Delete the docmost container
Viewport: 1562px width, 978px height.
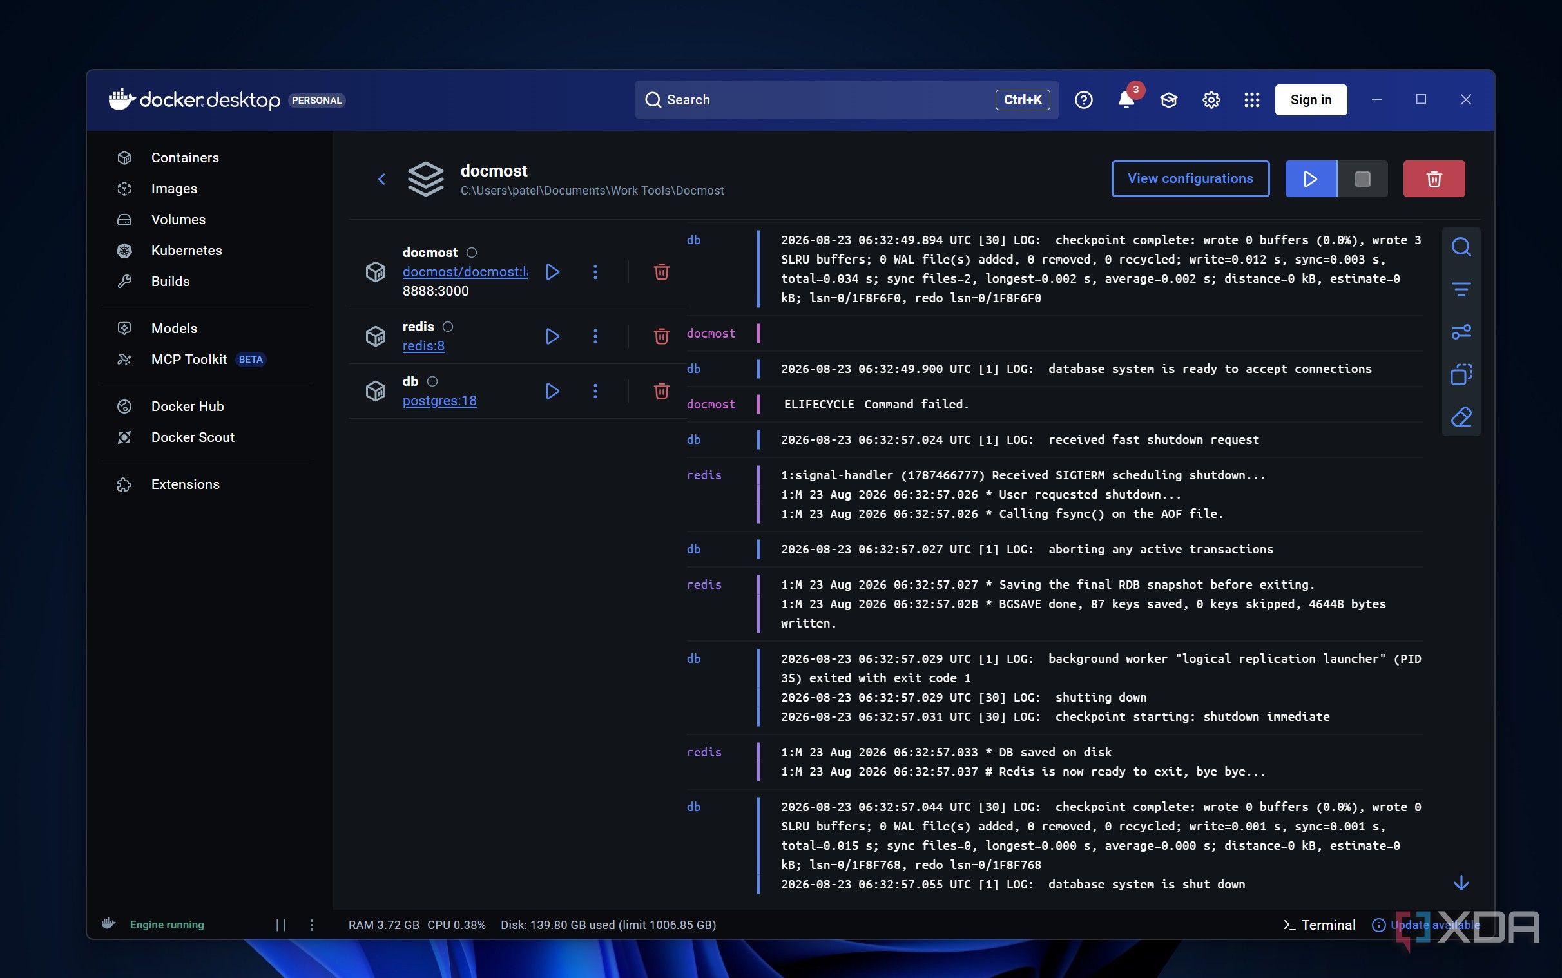coord(661,273)
